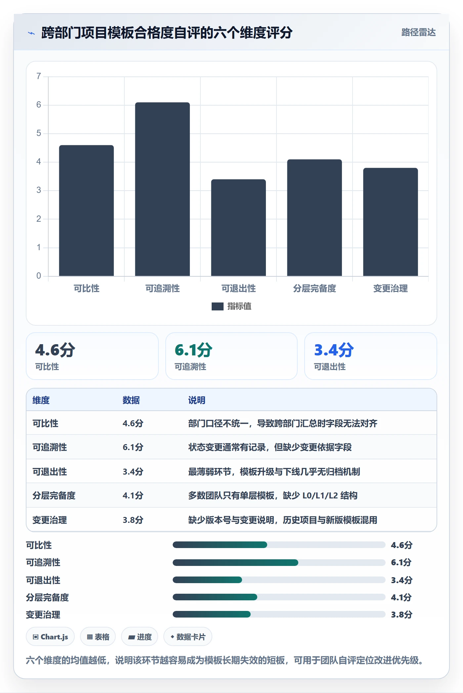Click the 数据 column header

point(131,400)
